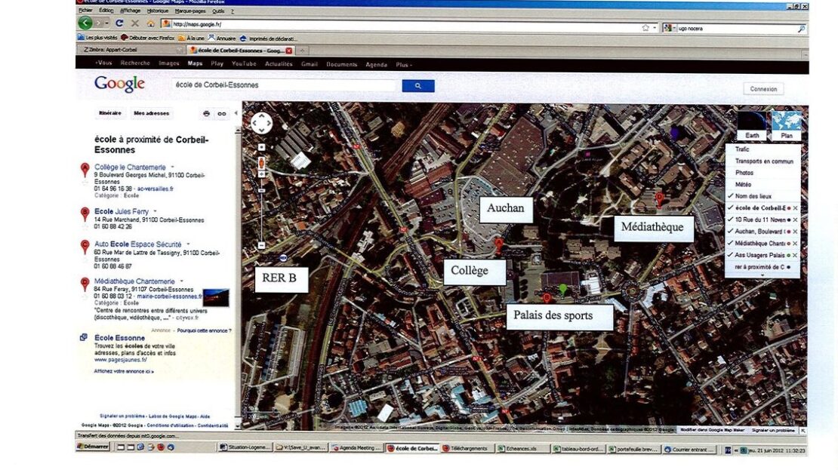Select red marker D near Médiathèque

point(660,199)
